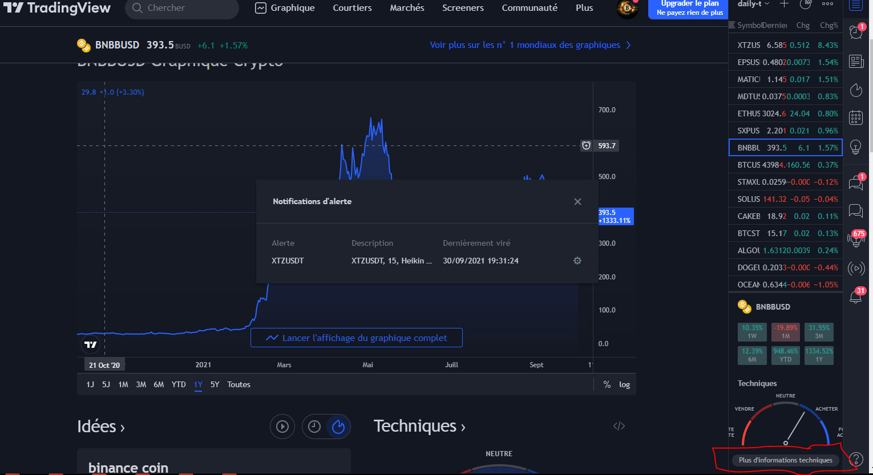This screenshot has height=475, width=873.
Task: Select Toutes chart range
Action: click(x=239, y=385)
